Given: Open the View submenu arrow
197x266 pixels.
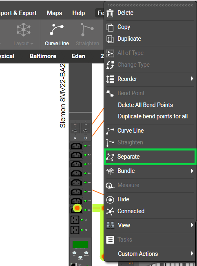Looking at the screenshot, I should click(192, 225).
